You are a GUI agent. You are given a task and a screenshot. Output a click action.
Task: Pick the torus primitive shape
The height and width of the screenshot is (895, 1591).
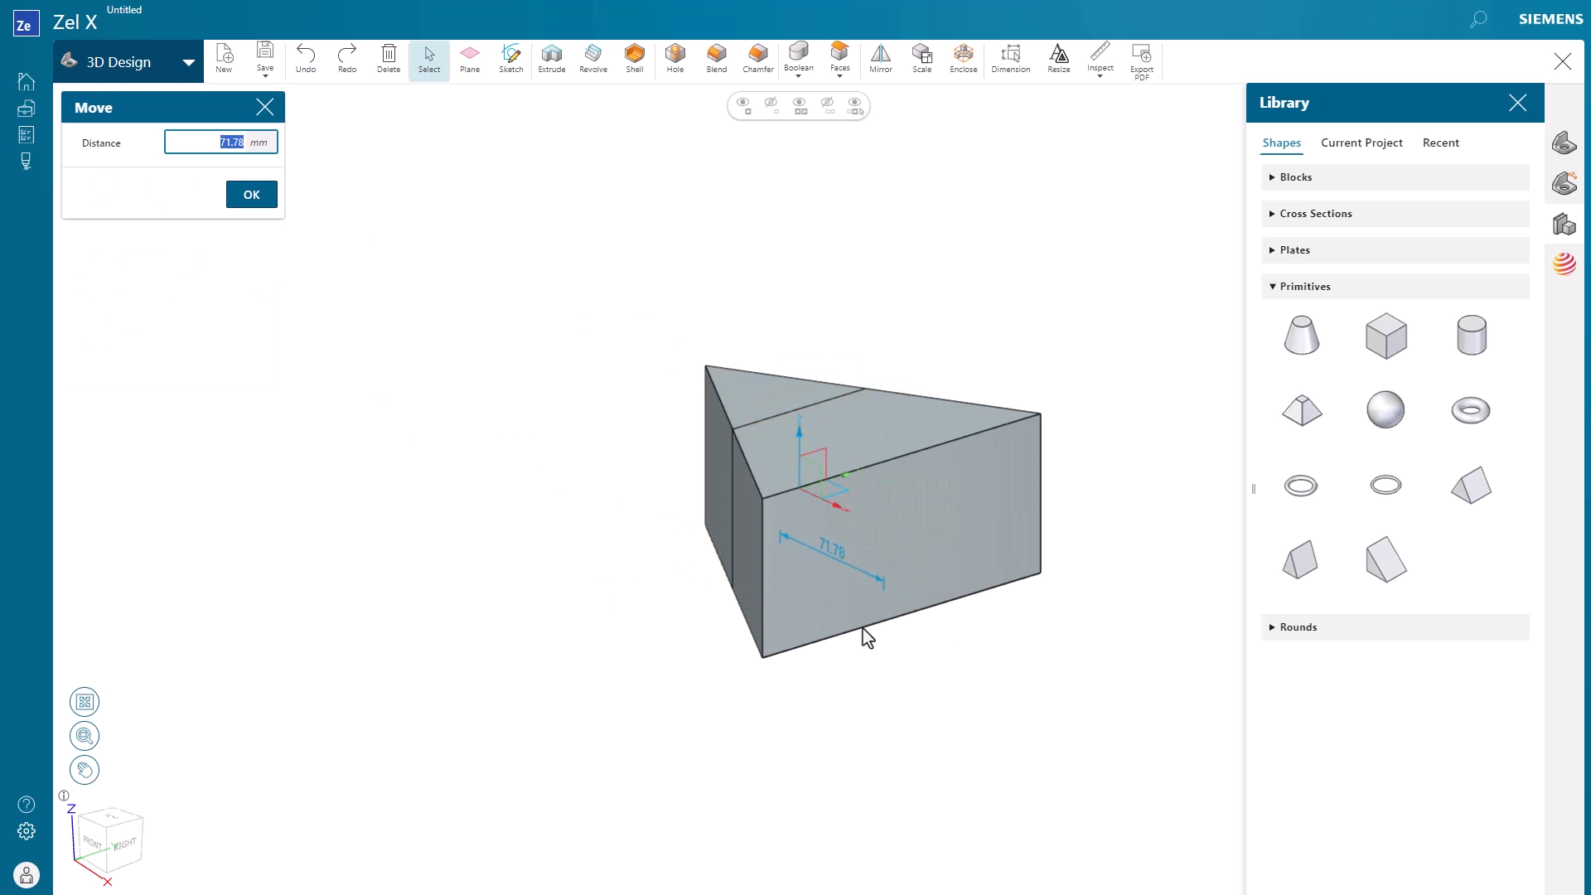coord(1471,409)
